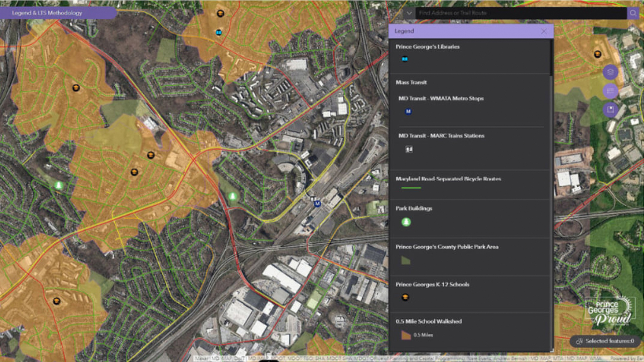Click the search magnifier button
The height and width of the screenshot is (362, 644).
coord(633,13)
